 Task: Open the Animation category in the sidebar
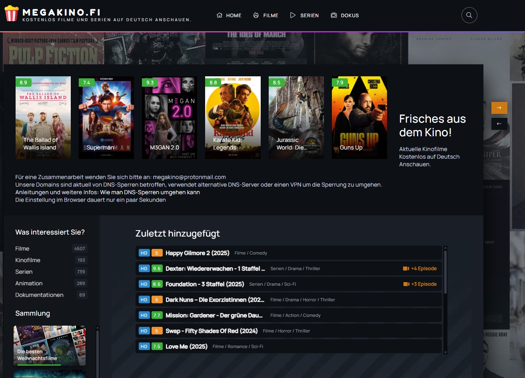(29, 283)
